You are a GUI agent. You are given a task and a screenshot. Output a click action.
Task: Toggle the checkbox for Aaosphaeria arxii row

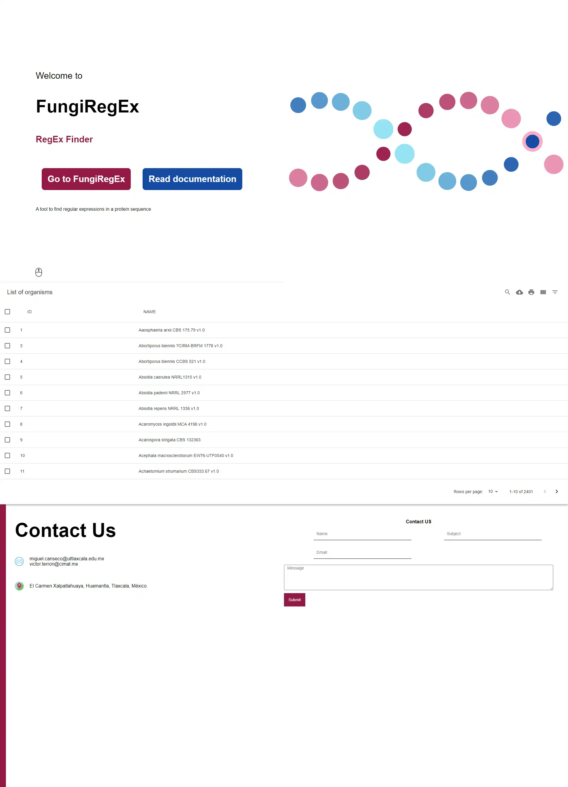pyautogui.click(x=8, y=330)
